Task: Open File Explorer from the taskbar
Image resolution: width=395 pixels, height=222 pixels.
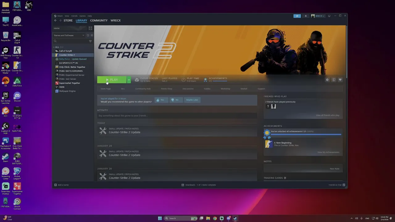Action: click(208, 218)
